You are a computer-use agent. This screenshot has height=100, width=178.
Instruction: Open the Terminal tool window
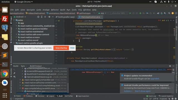(x=40, y=96)
